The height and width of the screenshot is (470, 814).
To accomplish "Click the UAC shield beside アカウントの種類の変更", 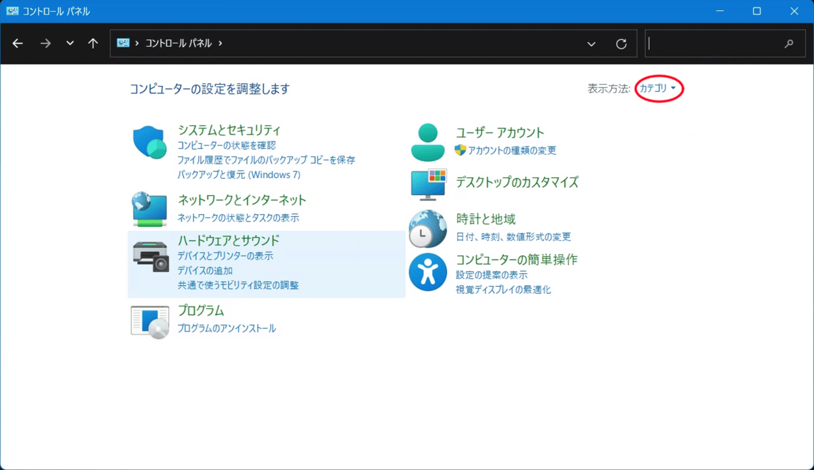I will (461, 150).
